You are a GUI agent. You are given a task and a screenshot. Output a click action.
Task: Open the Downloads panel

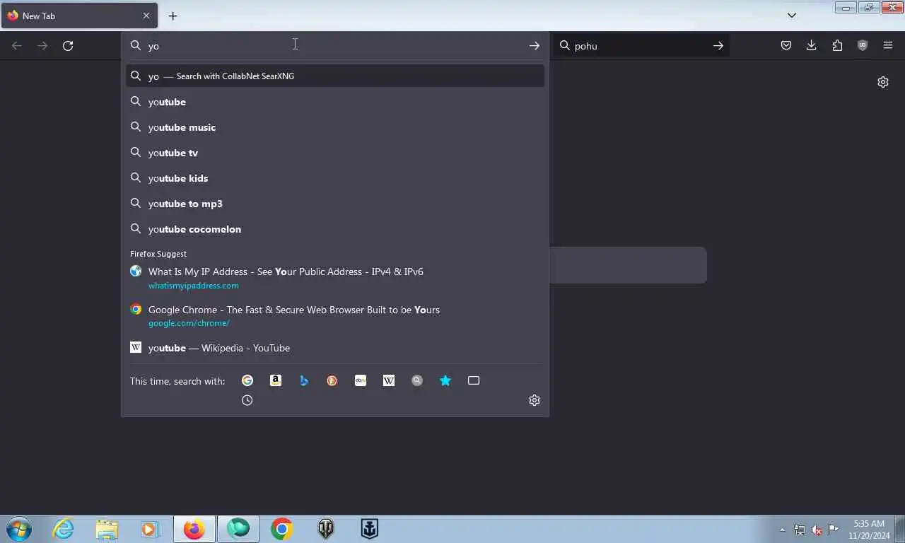(x=812, y=46)
